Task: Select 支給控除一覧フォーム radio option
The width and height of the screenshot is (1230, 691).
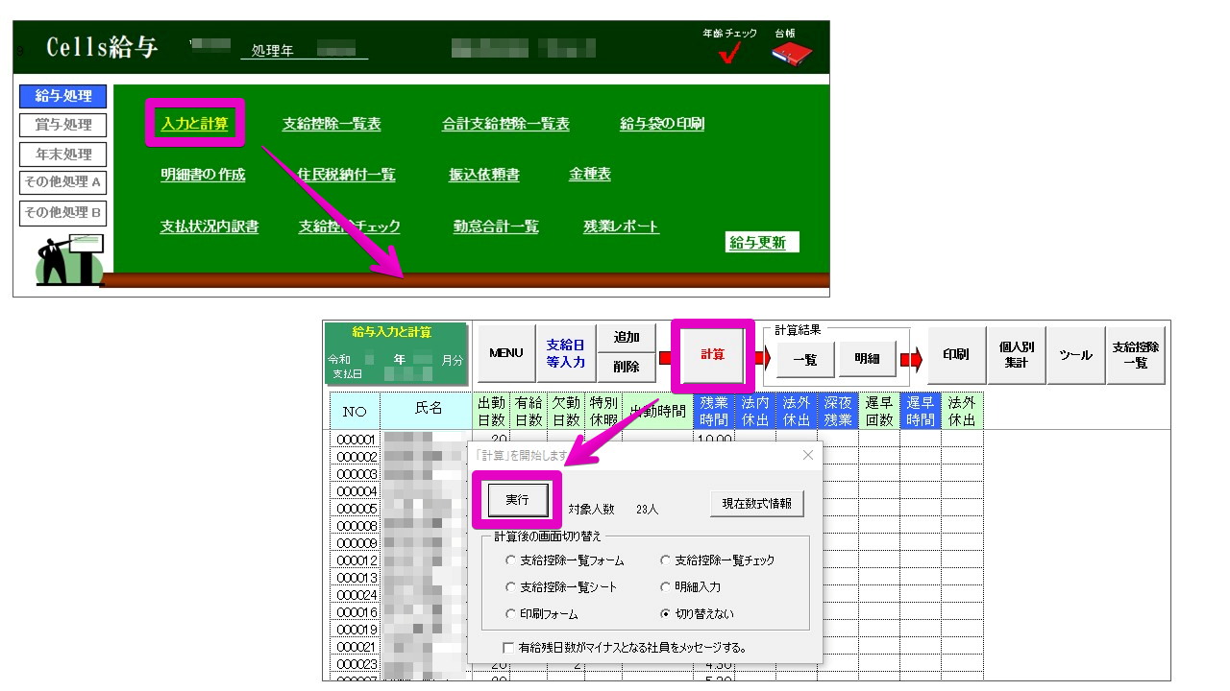Action: pos(565,560)
